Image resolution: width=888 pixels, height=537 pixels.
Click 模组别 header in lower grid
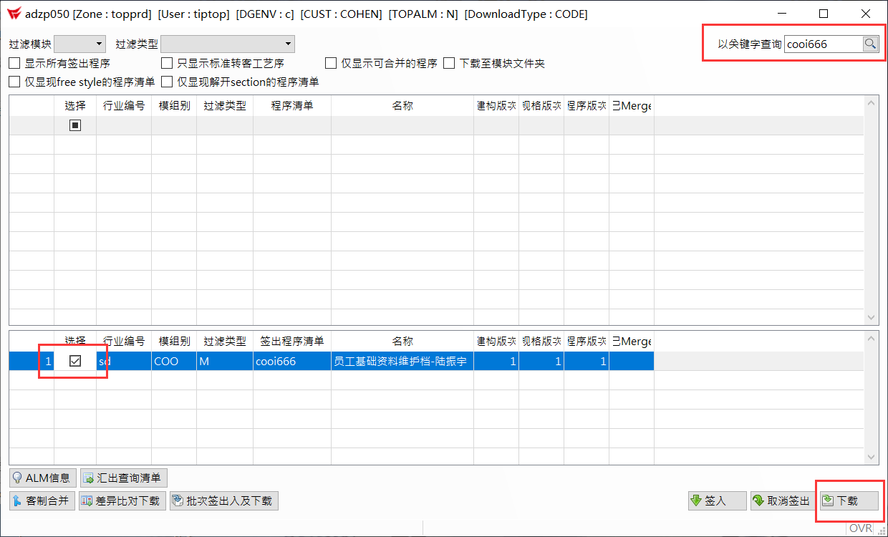(174, 341)
